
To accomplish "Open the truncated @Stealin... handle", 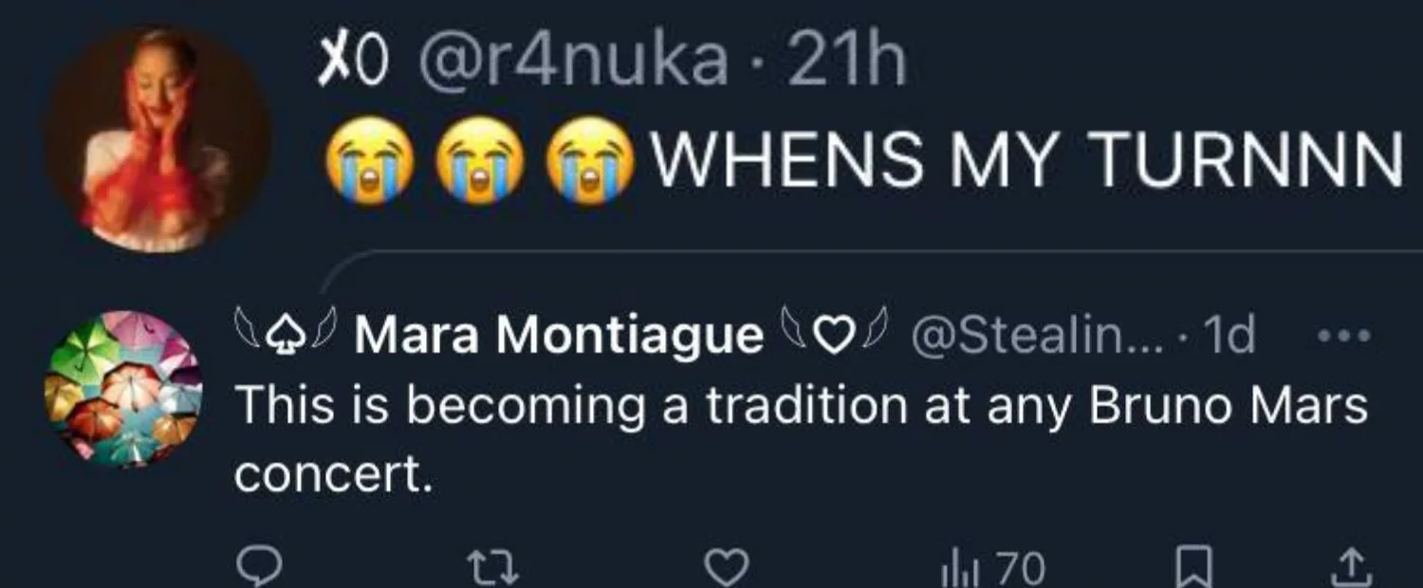I will 1019,336.
